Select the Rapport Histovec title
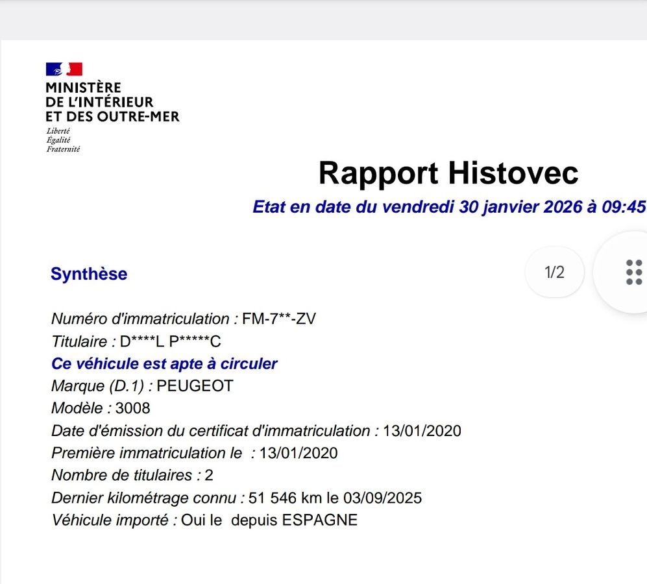The height and width of the screenshot is (584, 647). (448, 173)
